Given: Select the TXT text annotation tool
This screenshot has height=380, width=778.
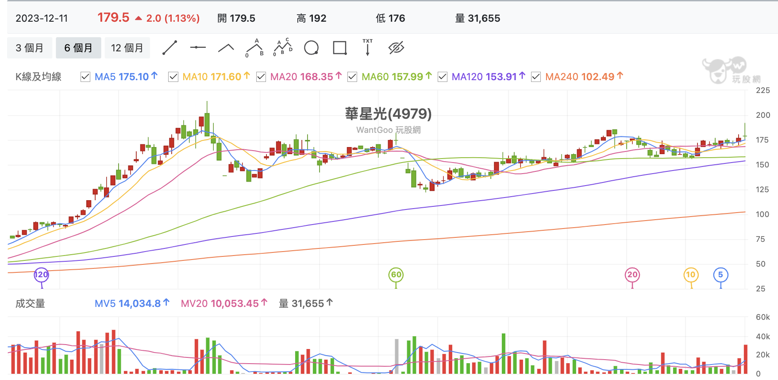Looking at the screenshot, I should pos(368,47).
